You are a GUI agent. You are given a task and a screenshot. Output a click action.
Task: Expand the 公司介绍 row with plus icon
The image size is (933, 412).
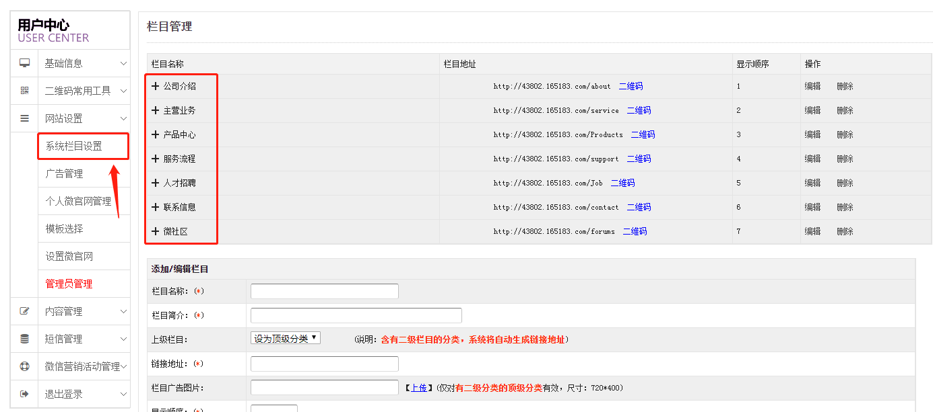156,86
